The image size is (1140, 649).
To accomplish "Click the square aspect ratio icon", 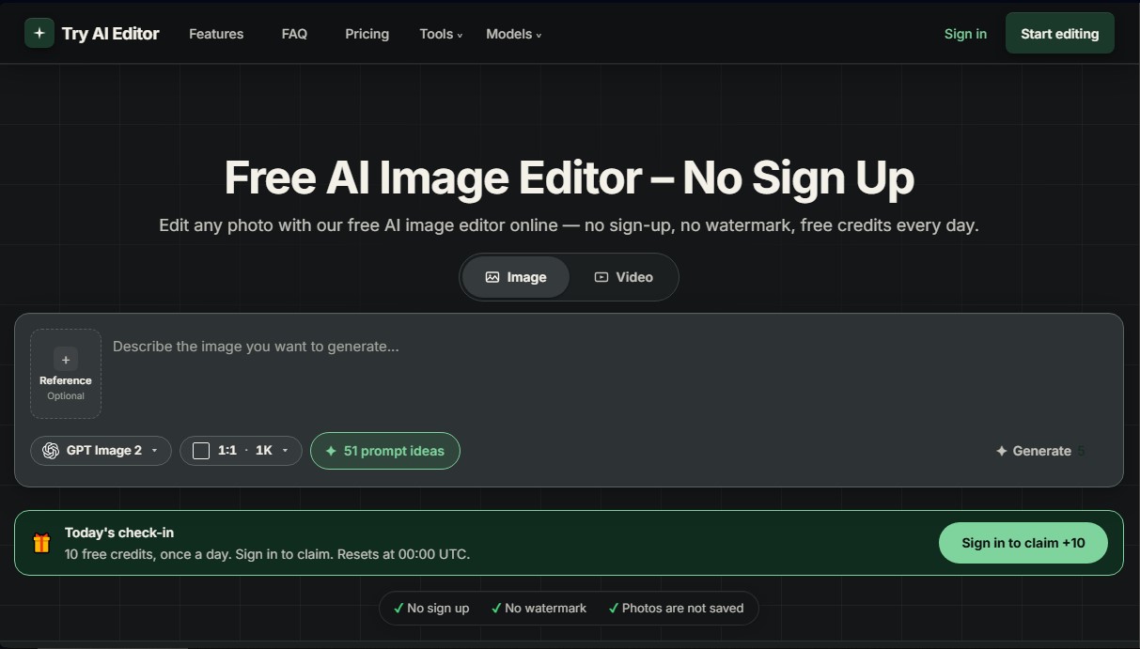I will (201, 451).
